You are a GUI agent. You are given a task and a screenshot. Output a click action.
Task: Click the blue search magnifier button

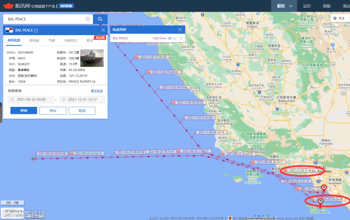pos(100,19)
